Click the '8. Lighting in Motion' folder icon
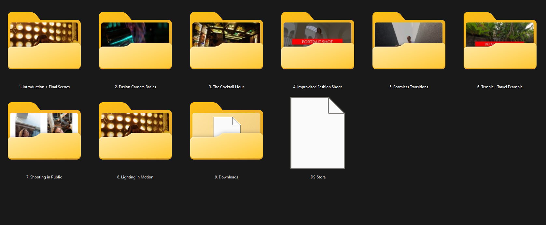Viewport: 546px width, 225px height. tap(135, 131)
